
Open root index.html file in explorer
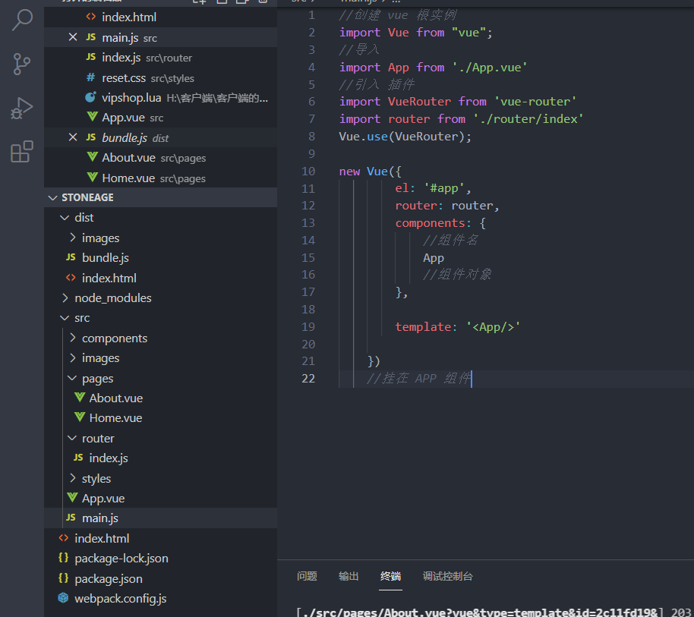(161, 538)
